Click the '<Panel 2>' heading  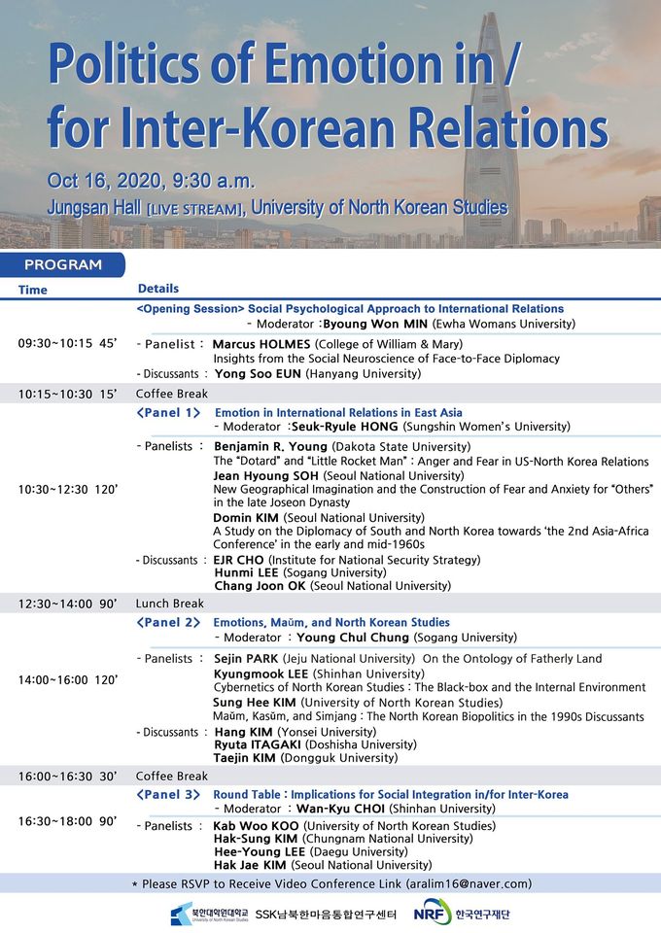[168, 622]
